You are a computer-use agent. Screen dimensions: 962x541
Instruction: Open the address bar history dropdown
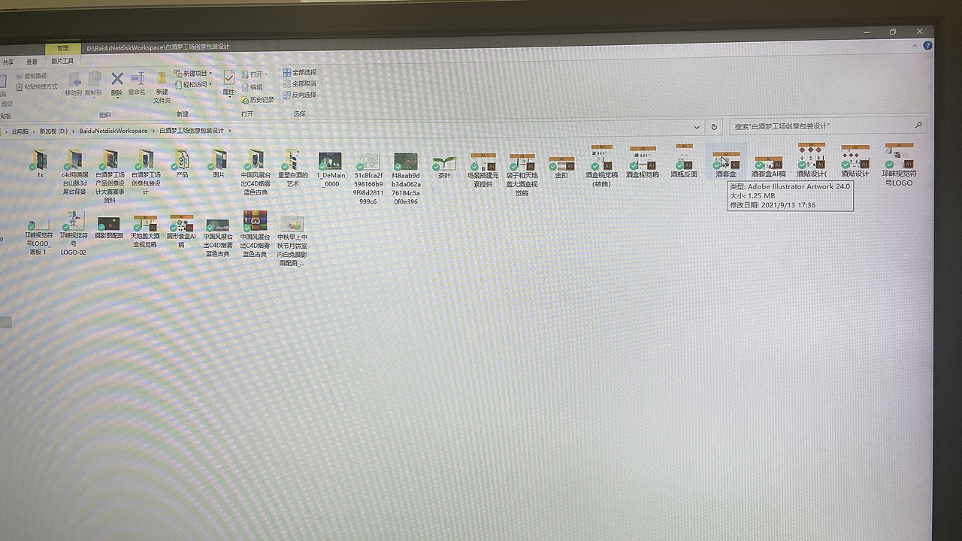[697, 127]
